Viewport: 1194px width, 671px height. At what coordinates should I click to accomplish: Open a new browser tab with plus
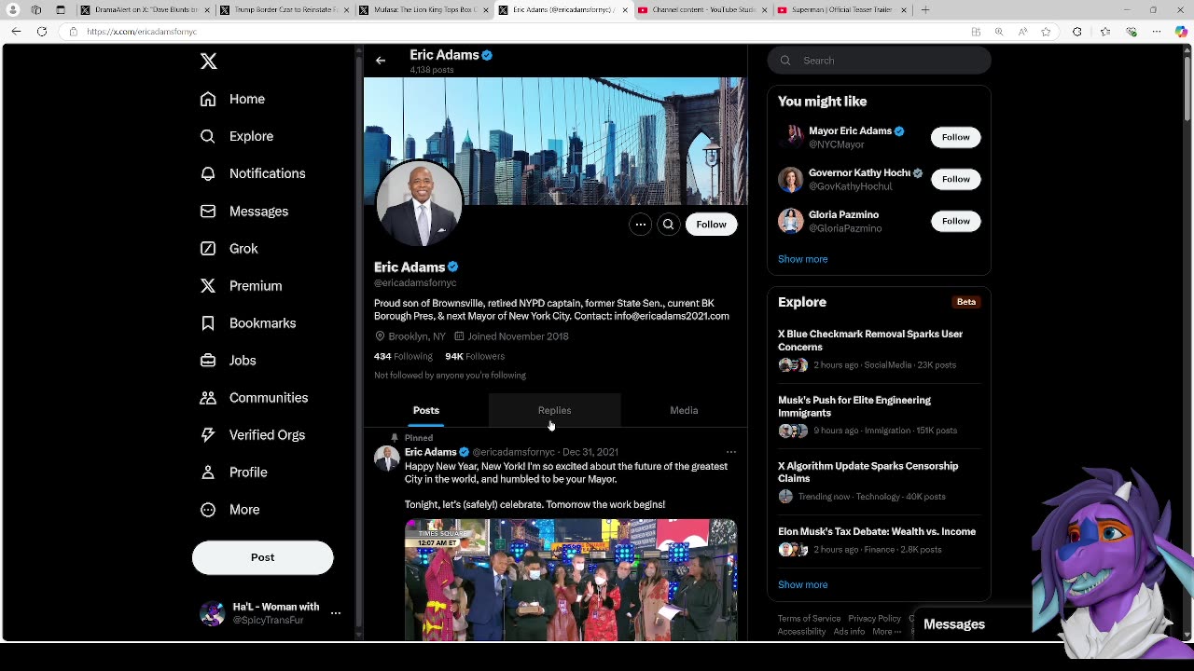(925, 10)
